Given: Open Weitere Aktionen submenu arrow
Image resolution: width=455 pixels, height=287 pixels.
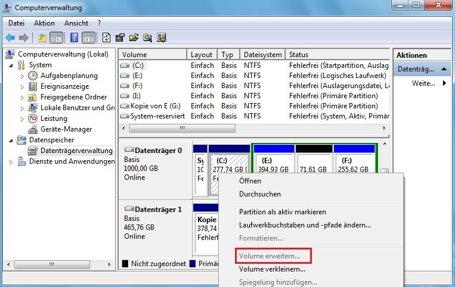Looking at the screenshot, I should (x=444, y=83).
